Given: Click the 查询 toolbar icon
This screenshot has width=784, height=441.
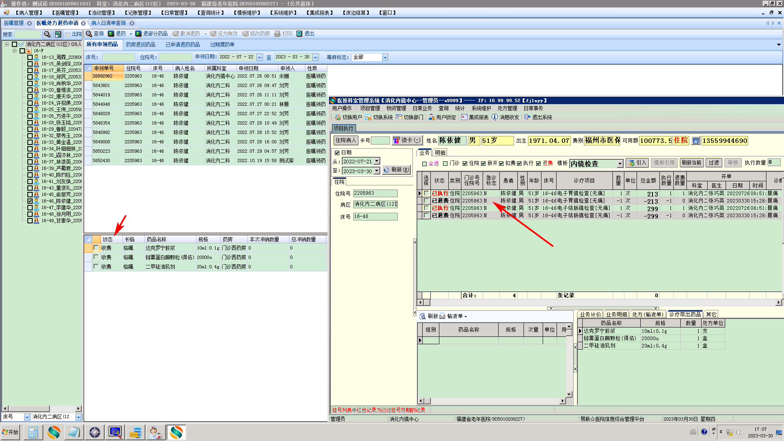Looking at the screenshot, I should click(x=89, y=34).
